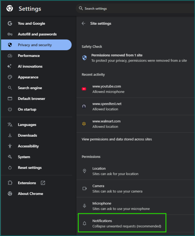Open the Downloads settings section
The width and height of the screenshot is (195, 236).
(x=27, y=135)
